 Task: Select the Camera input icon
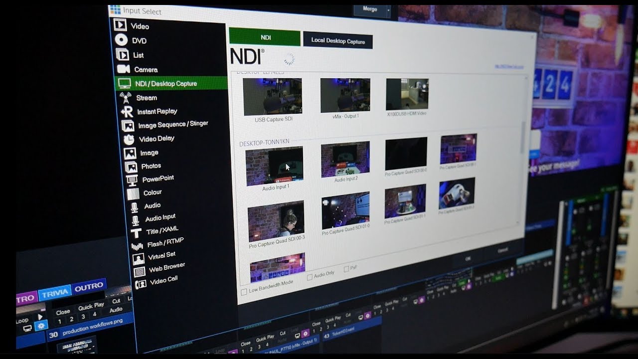point(123,69)
